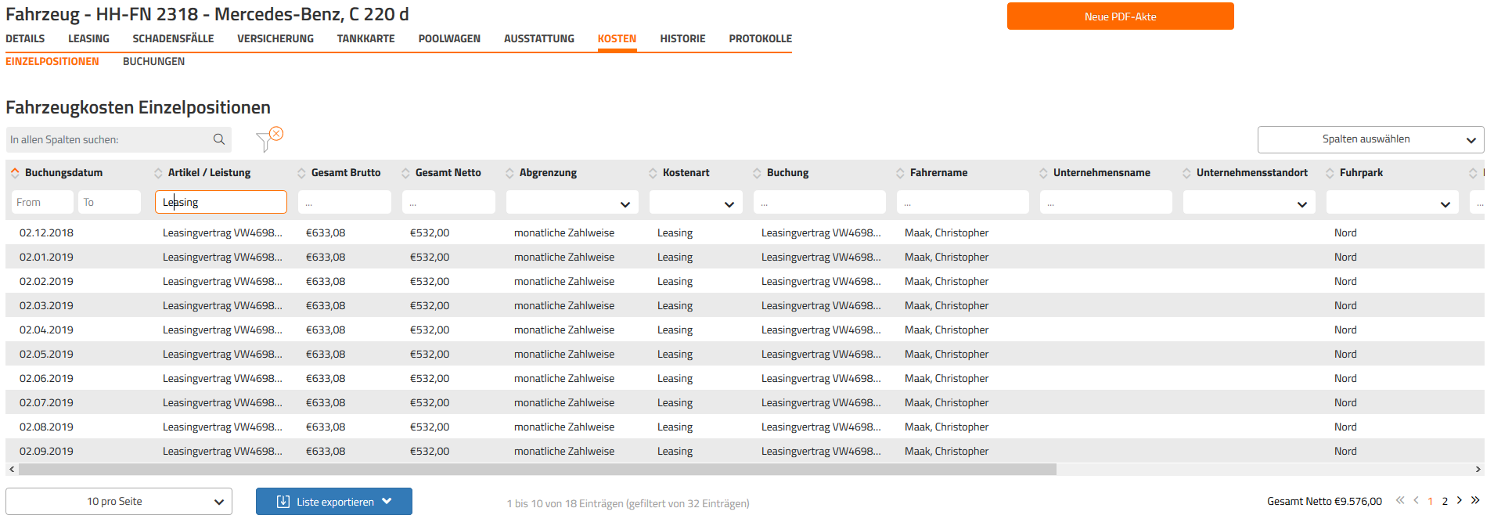
Task: Open AUSSTATTUNG tab
Action: [x=539, y=38]
